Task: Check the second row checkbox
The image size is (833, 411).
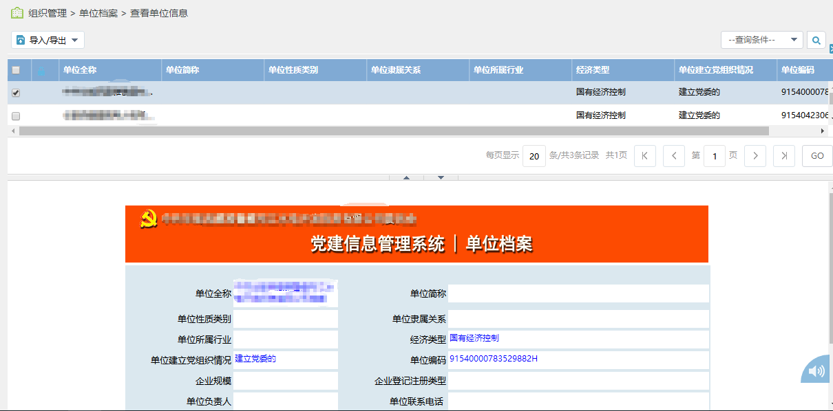Action: click(17, 116)
